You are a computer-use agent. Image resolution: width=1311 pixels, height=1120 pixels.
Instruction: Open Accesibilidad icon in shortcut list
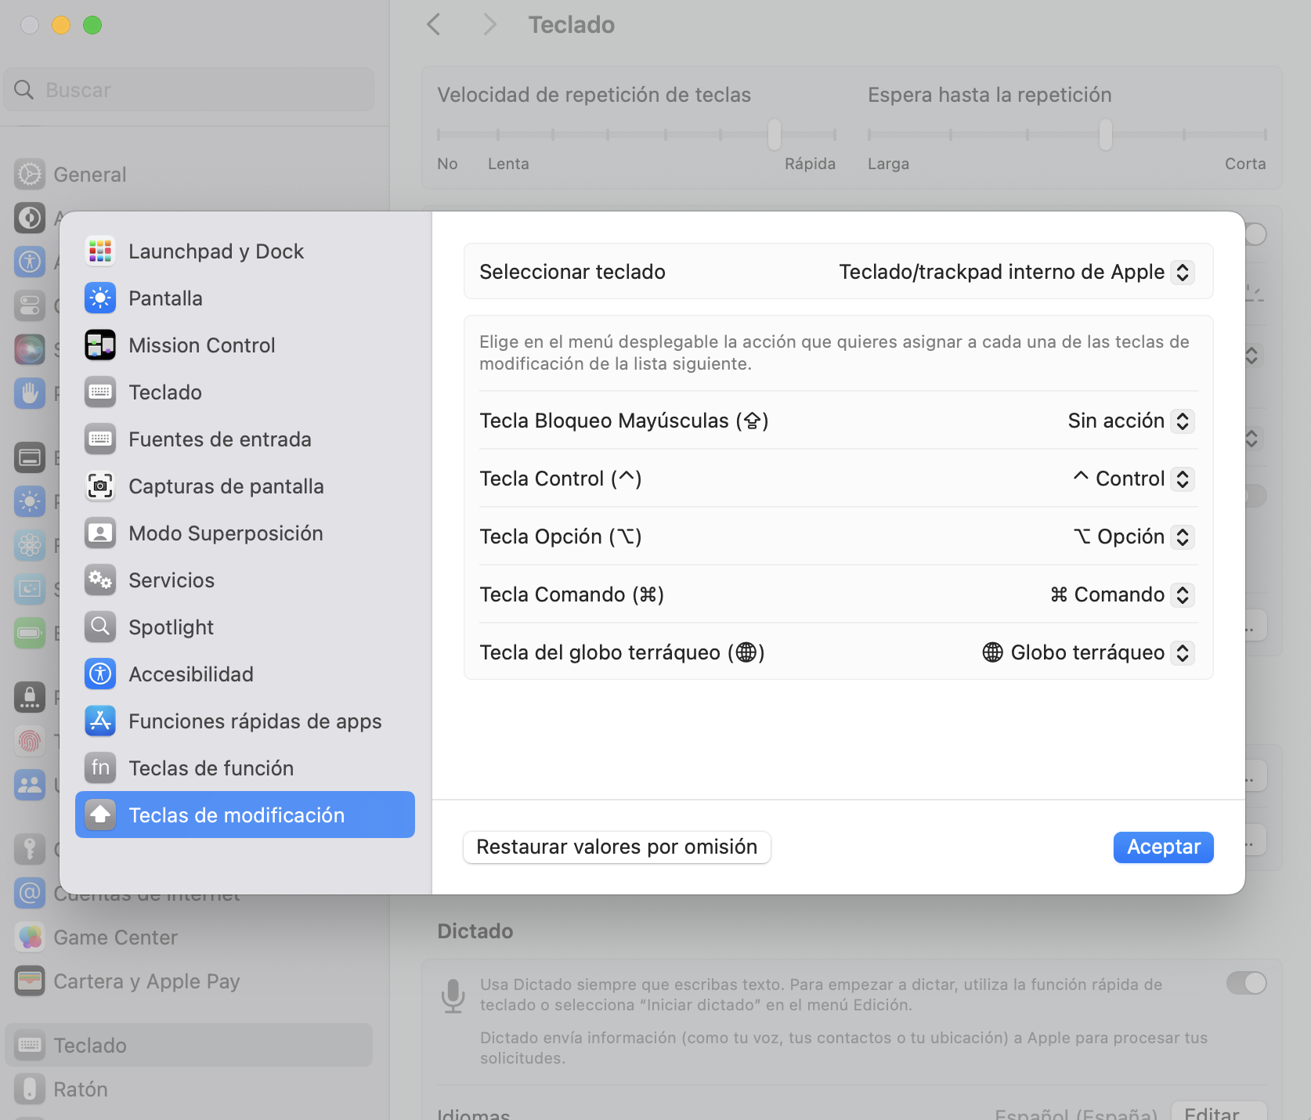pyautogui.click(x=100, y=674)
